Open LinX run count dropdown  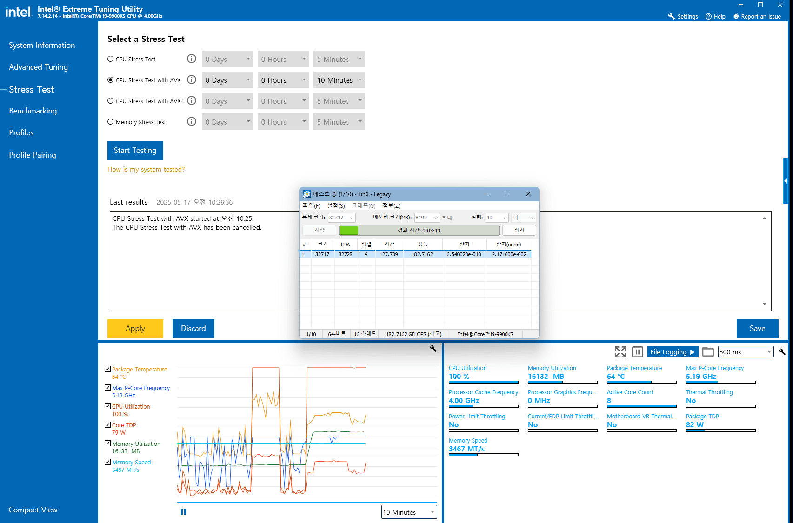(497, 218)
